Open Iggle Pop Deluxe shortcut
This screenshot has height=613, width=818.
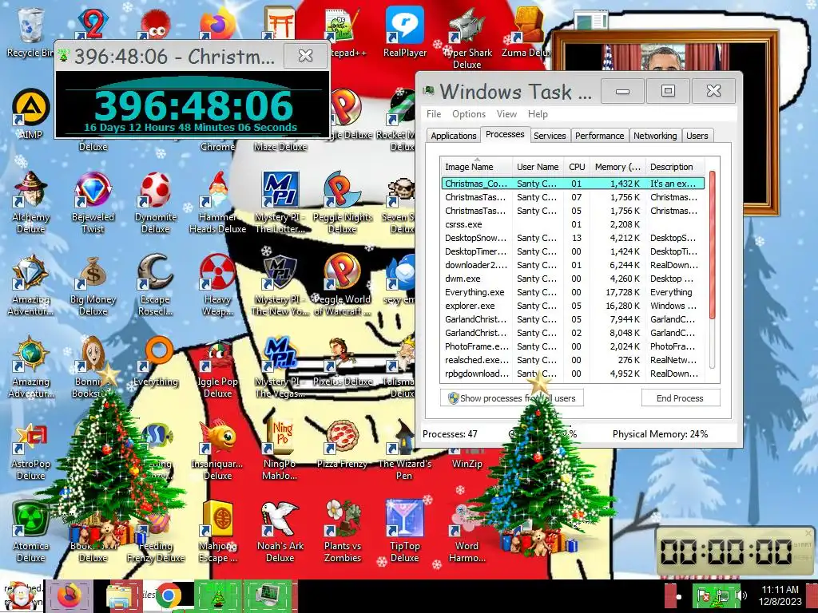[x=217, y=367]
